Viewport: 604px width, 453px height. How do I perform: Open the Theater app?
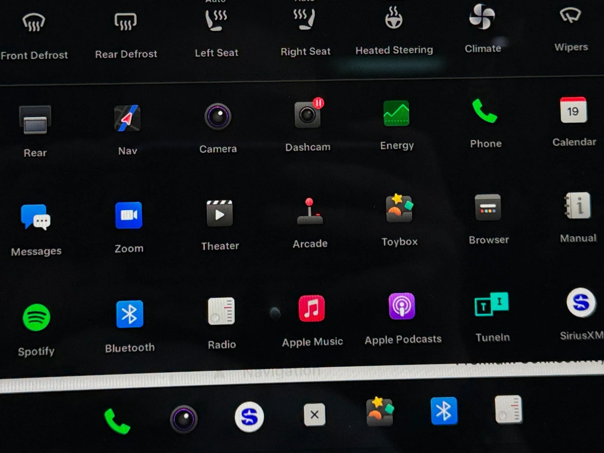click(220, 213)
